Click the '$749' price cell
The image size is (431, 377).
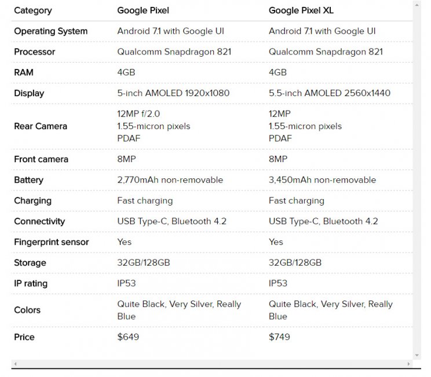[x=279, y=337]
